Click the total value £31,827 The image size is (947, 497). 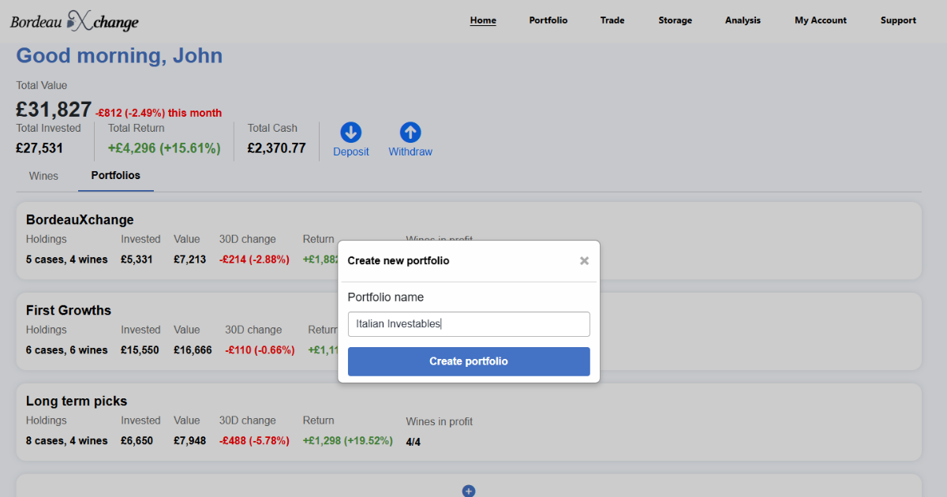pos(54,110)
